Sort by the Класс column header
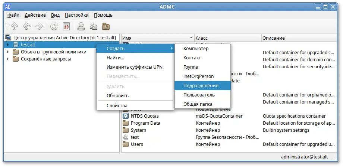This screenshot has height=167, width=343. (x=228, y=38)
